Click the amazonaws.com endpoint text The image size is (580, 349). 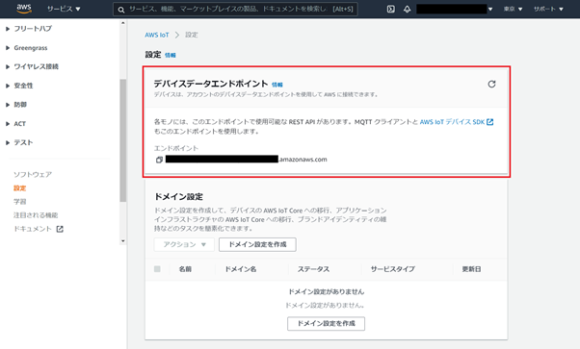coord(303,160)
